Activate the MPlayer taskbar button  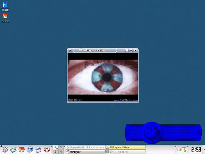(x=85, y=152)
